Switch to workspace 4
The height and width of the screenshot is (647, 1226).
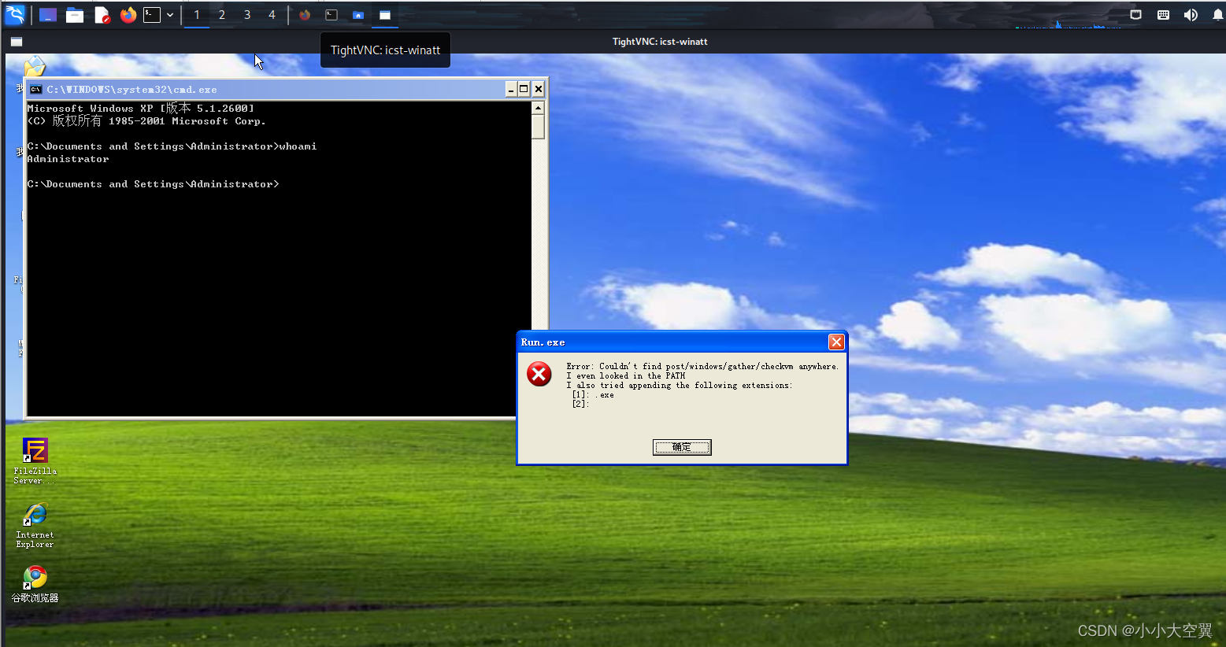click(x=272, y=15)
